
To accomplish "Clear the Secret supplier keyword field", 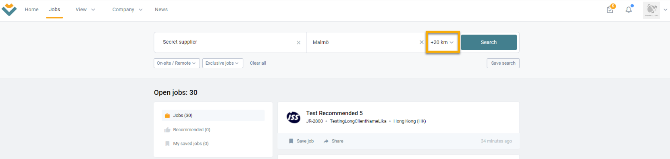I will point(298,43).
